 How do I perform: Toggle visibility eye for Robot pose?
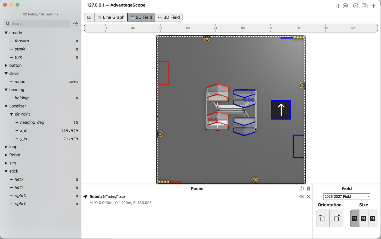tap(302, 196)
